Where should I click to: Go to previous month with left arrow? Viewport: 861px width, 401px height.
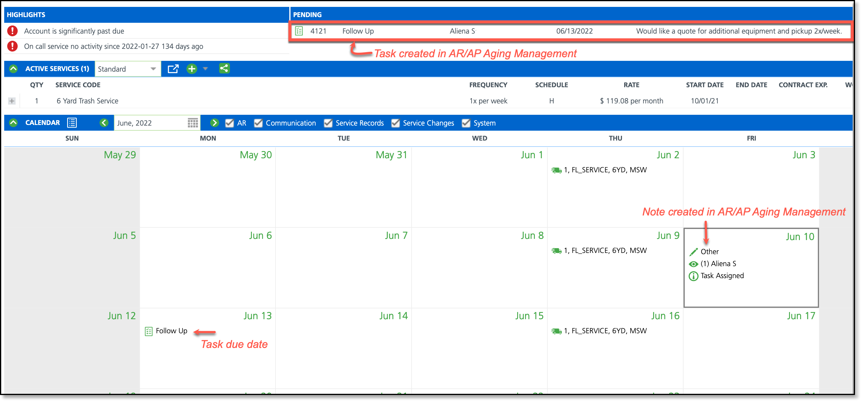coord(104,123)
